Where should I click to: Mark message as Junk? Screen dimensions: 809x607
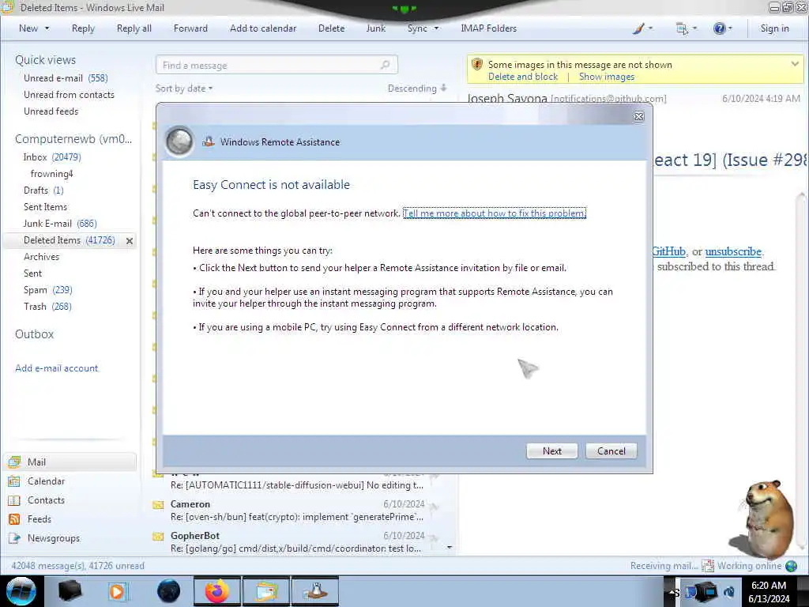(x=375, y=28)
